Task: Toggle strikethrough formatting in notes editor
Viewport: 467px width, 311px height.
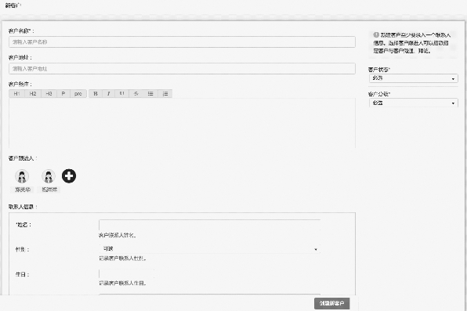Action: [x=136, y=93]
